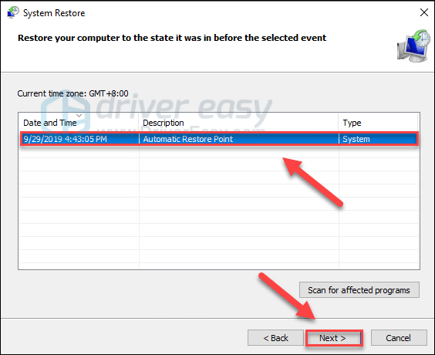Click the Restore your computer heading text
The width and height of the screenshot is (435, 355).
coord(172,38)
